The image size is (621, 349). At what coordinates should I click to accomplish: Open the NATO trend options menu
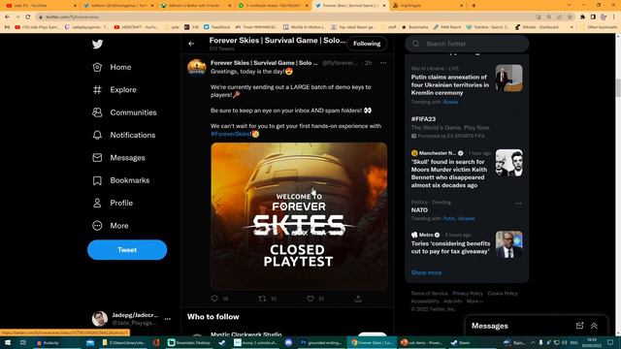click(518, 203)
